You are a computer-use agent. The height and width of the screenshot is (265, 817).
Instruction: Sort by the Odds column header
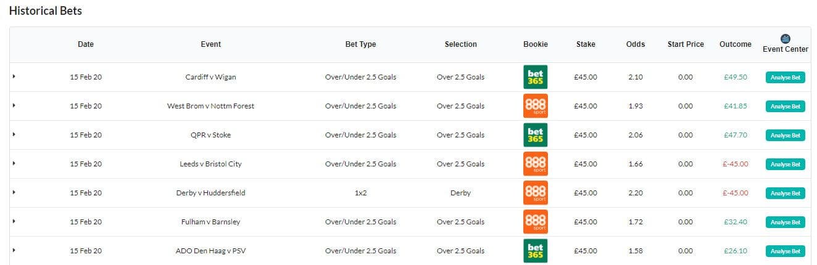636,44
